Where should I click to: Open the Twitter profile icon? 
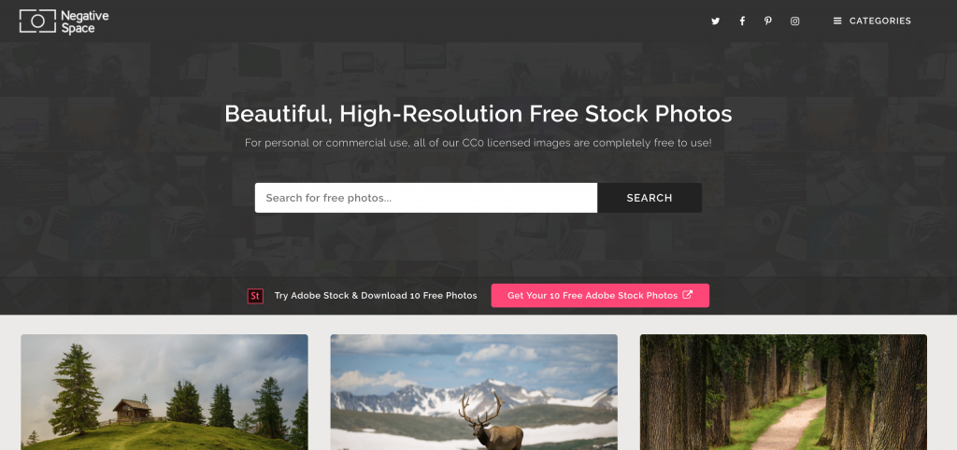(715, 21)
